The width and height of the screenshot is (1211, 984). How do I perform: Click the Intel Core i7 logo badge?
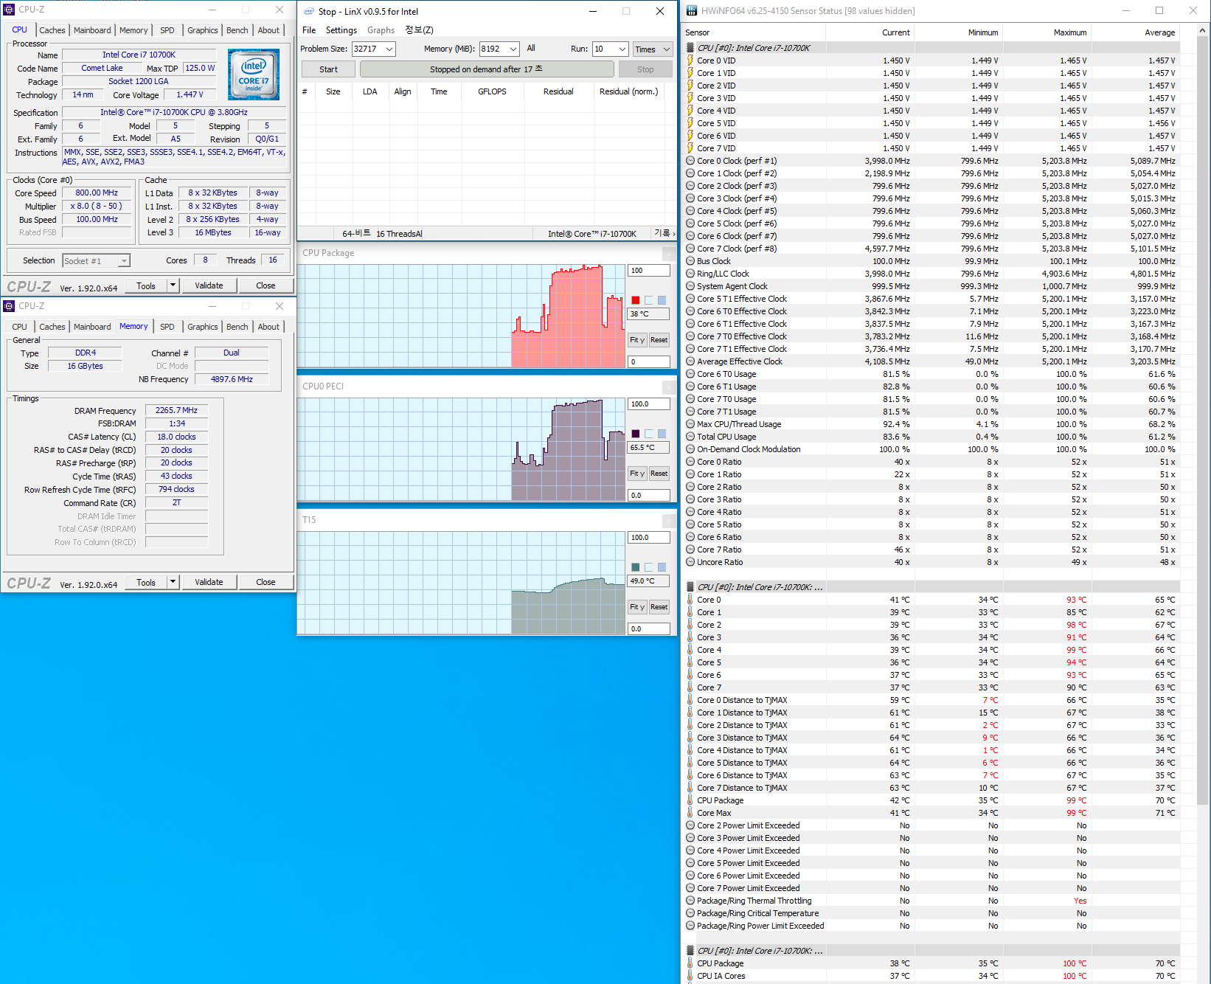[253, 75]
